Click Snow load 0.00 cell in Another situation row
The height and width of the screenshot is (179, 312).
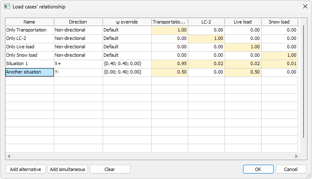coord(279,72)
